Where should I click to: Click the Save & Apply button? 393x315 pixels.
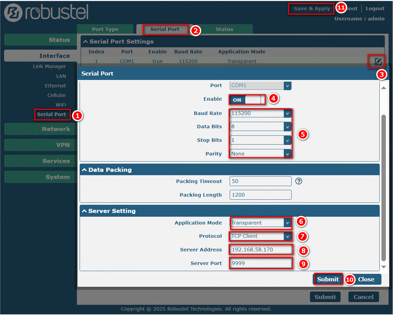312,9
